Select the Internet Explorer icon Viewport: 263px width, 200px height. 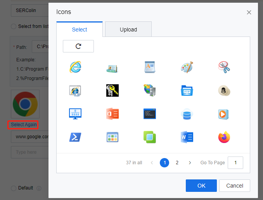point(75,67)
